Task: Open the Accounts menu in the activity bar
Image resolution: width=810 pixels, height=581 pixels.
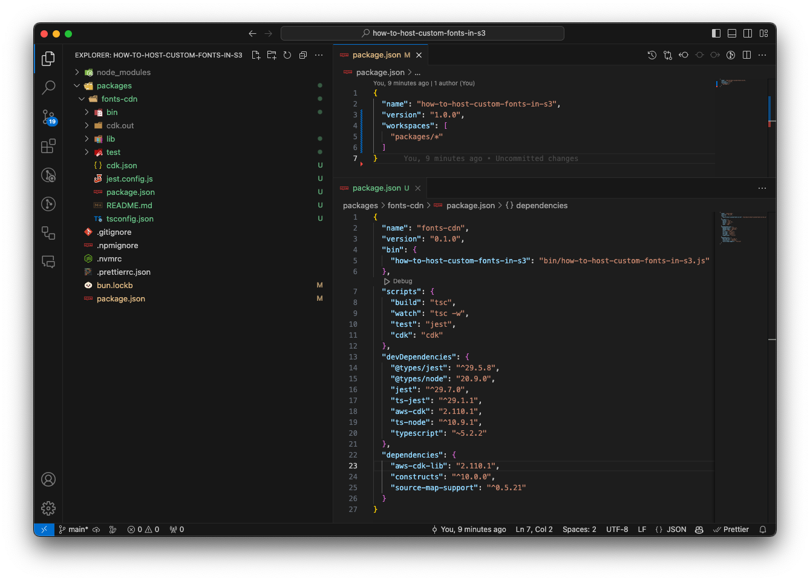Action: pyautogui.click(x=48, y=479)
